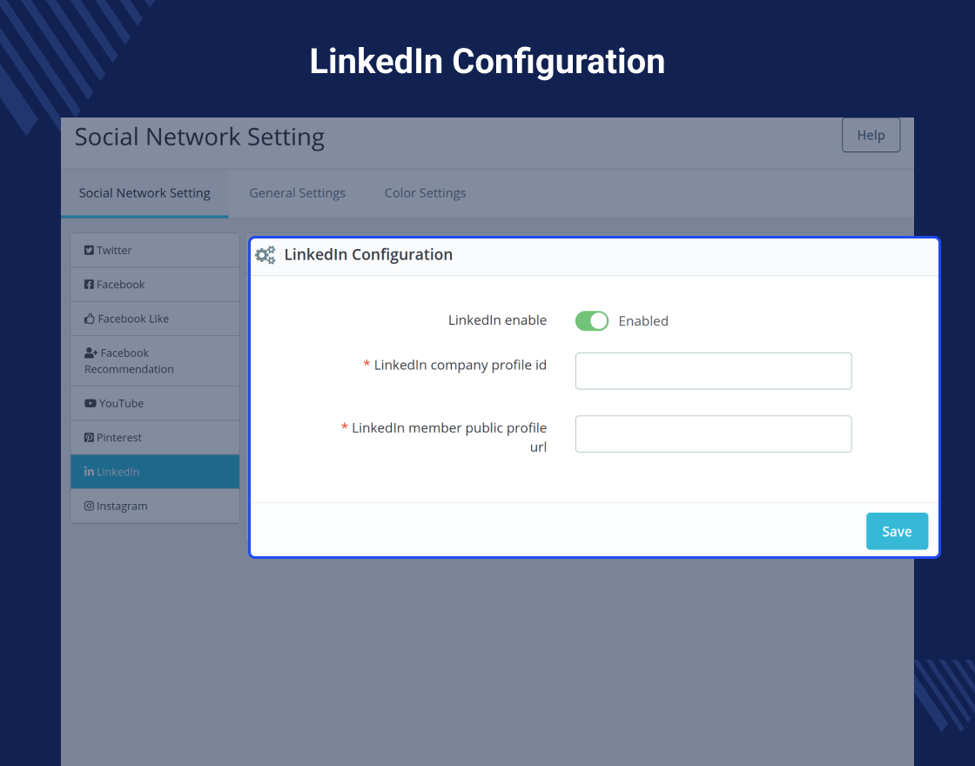Image resolution: width=975 pixels, height=766 pixels.
Task: Focus the LinkedIn company profile id field
Action: [713, 371]
